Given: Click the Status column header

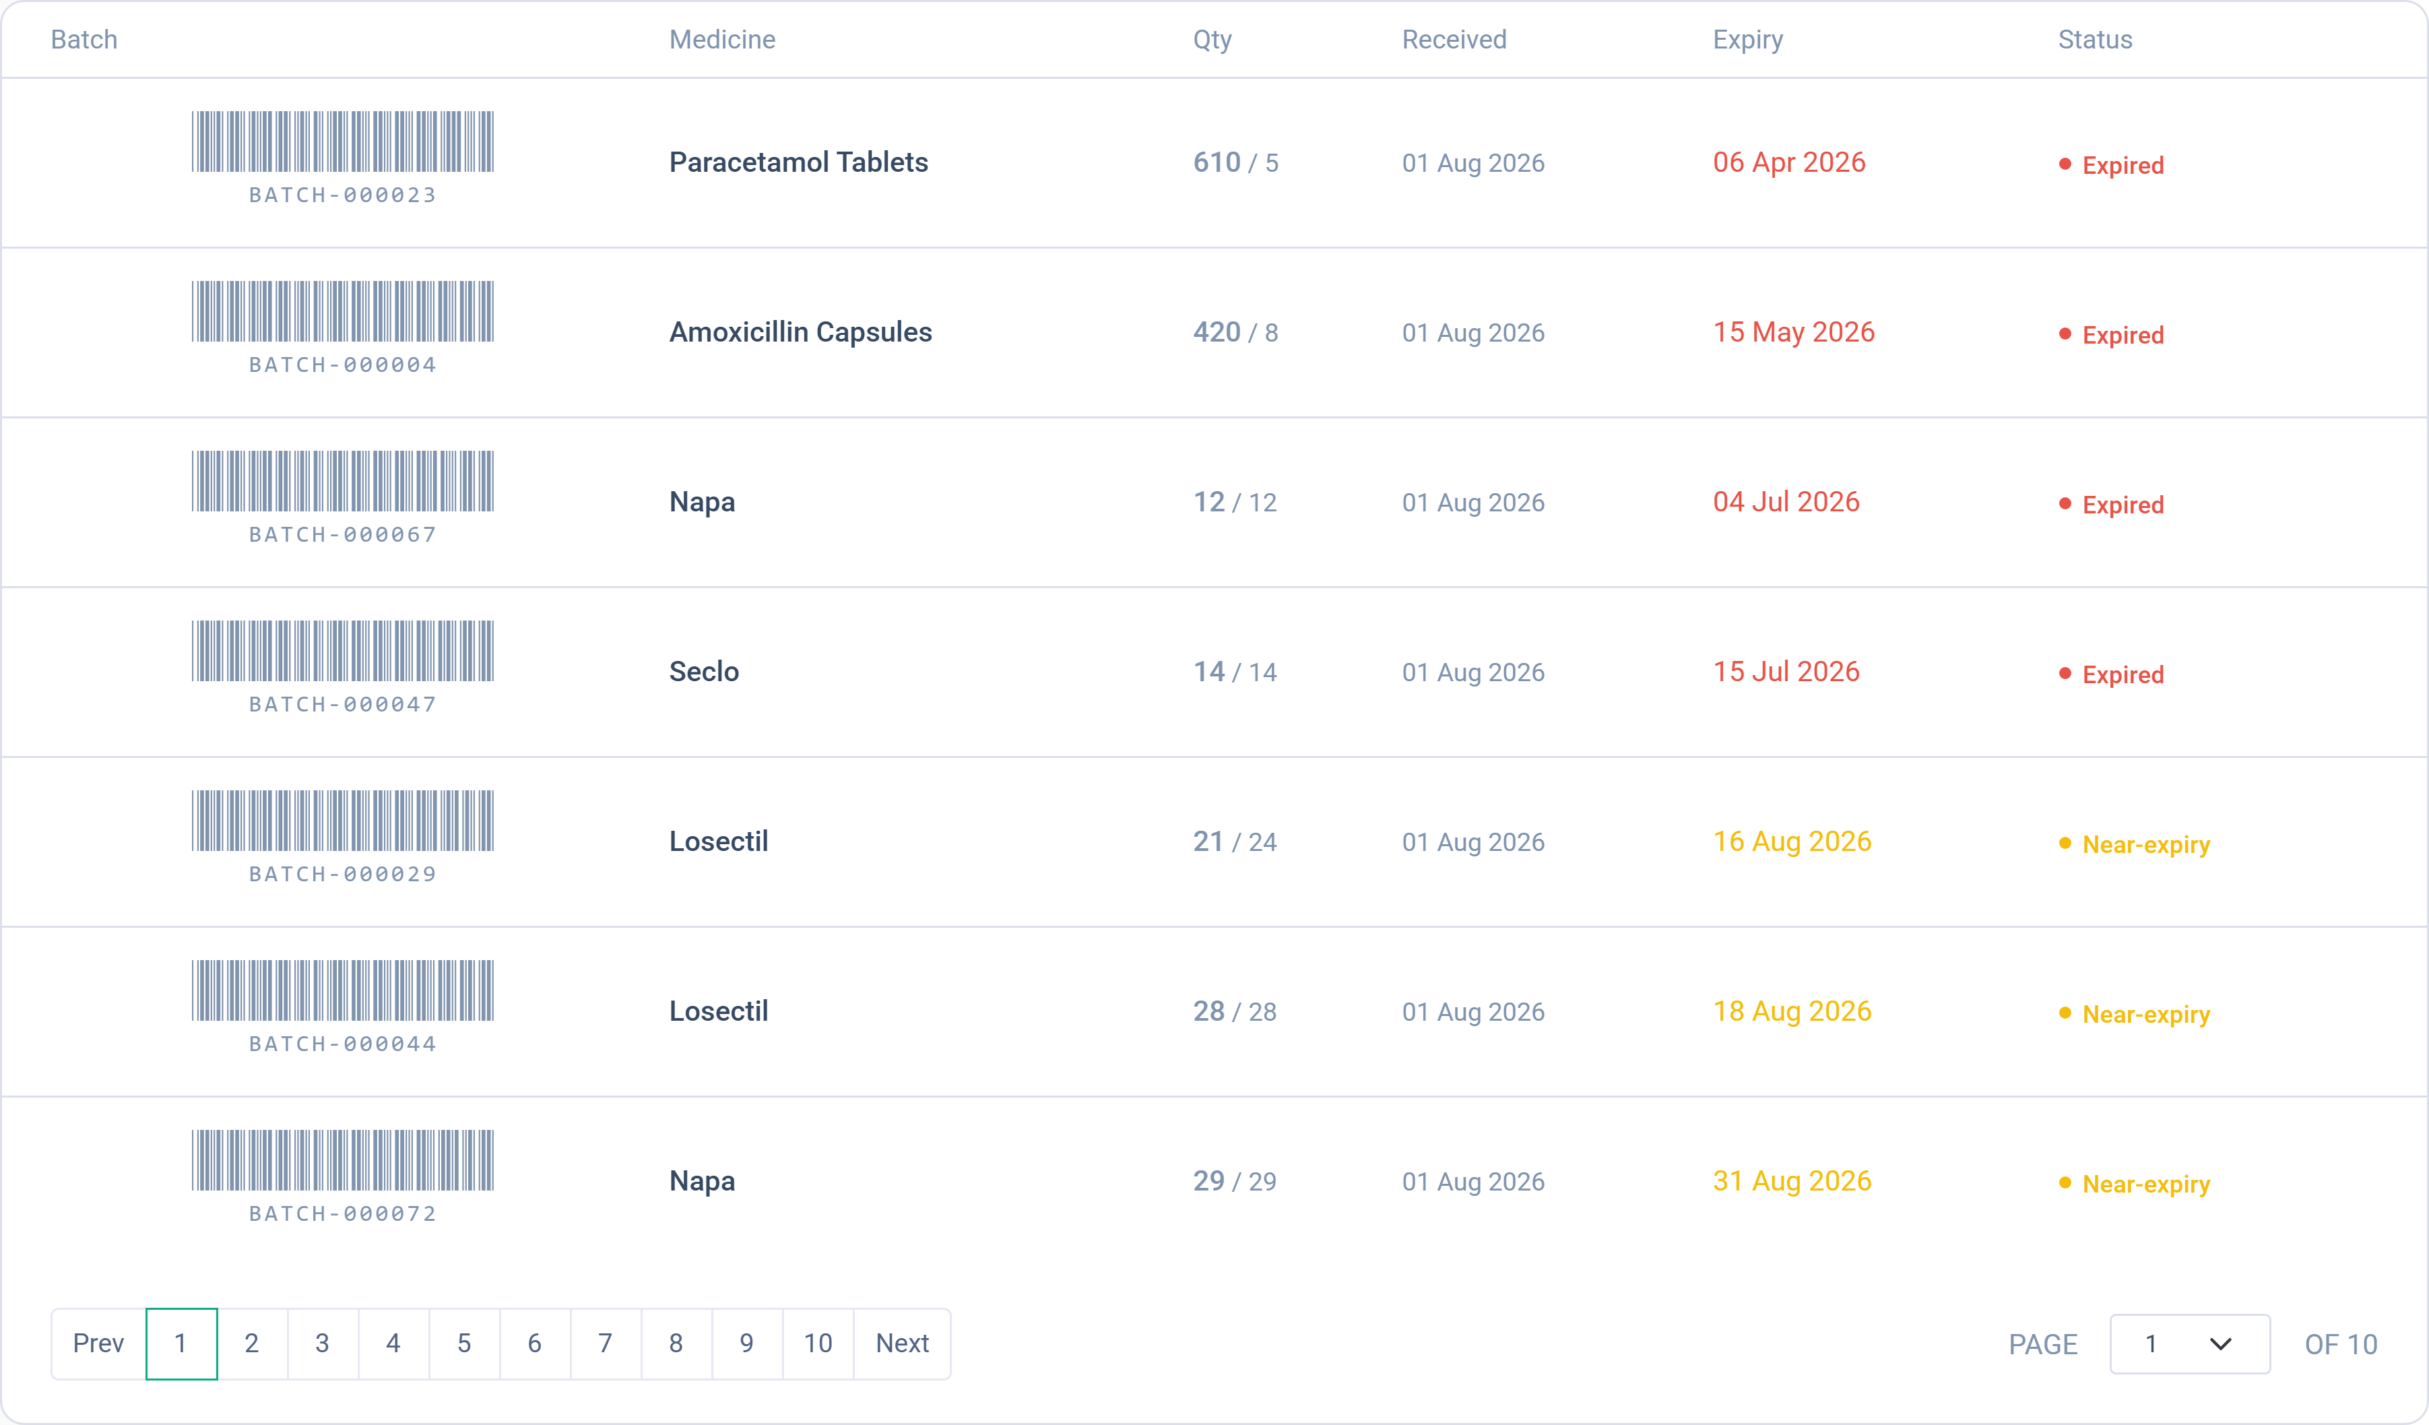Looking at the screenshot, I should click(2094, 40).
